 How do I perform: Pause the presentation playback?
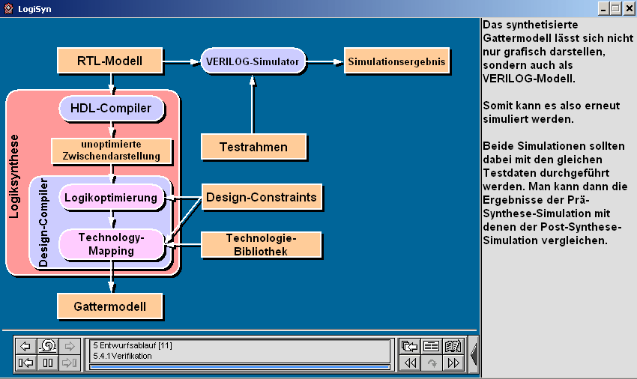pyautogui.click(x=48, y=363)
